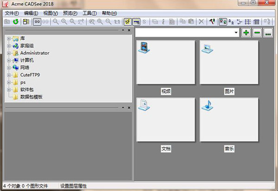The height and width of the screenshot is (191, 278).
Task: Open the 文件(F) menu
Action: (12, 13)
